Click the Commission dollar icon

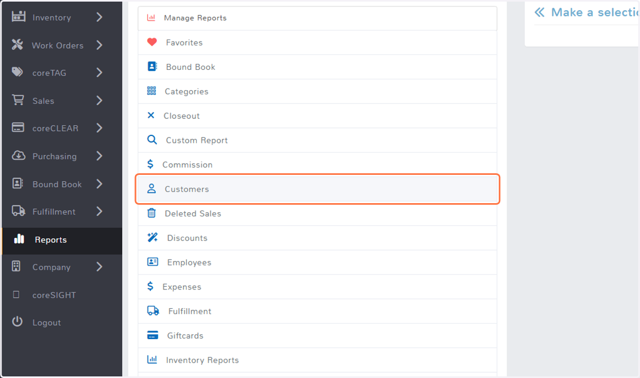(150, 164)
